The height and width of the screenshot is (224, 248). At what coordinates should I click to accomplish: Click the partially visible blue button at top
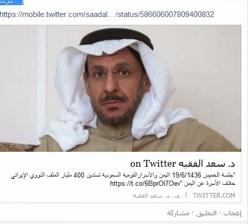[x=11, y=2]
